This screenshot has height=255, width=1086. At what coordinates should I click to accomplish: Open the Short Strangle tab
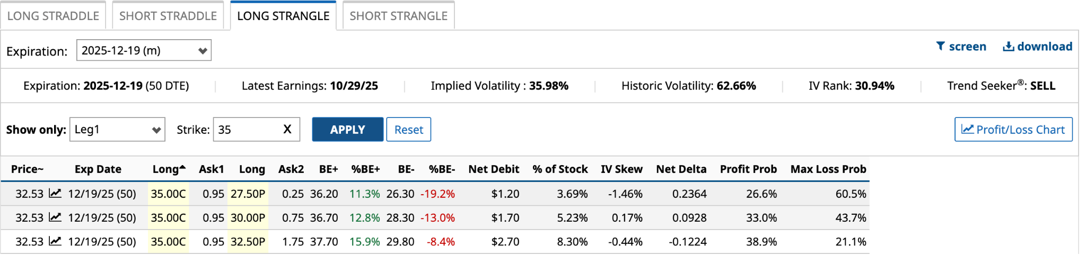coord(398,16)
